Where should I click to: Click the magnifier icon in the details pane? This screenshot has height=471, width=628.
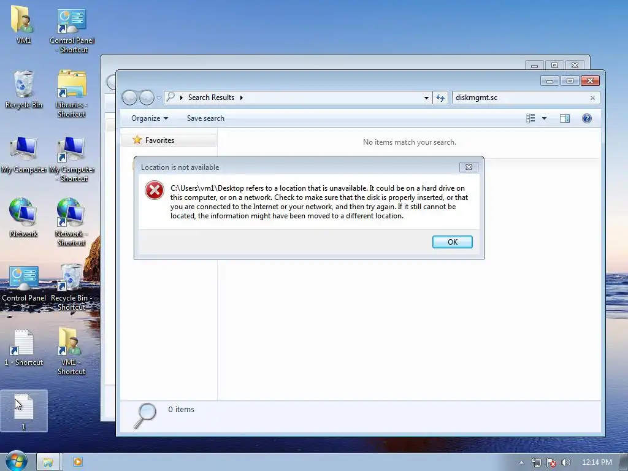[x=145, y=415]
